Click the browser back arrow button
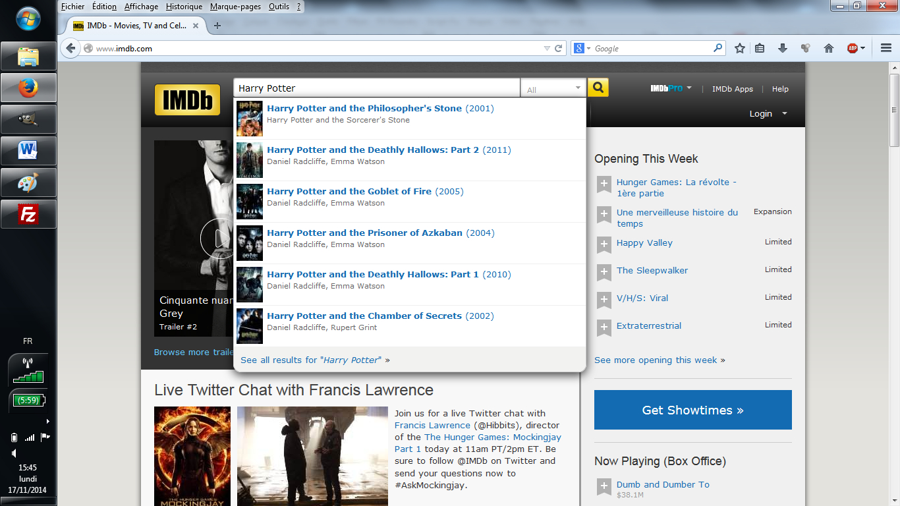The width and height of the screenshot is (900, 506). [x=71, y=48]
